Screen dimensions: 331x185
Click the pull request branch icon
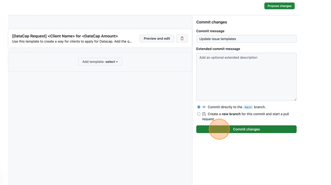204,114
